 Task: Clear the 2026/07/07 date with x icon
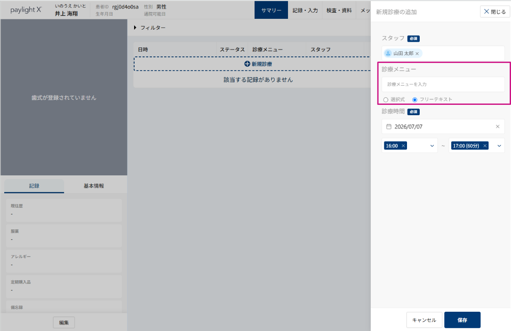[x=498, y=126]
